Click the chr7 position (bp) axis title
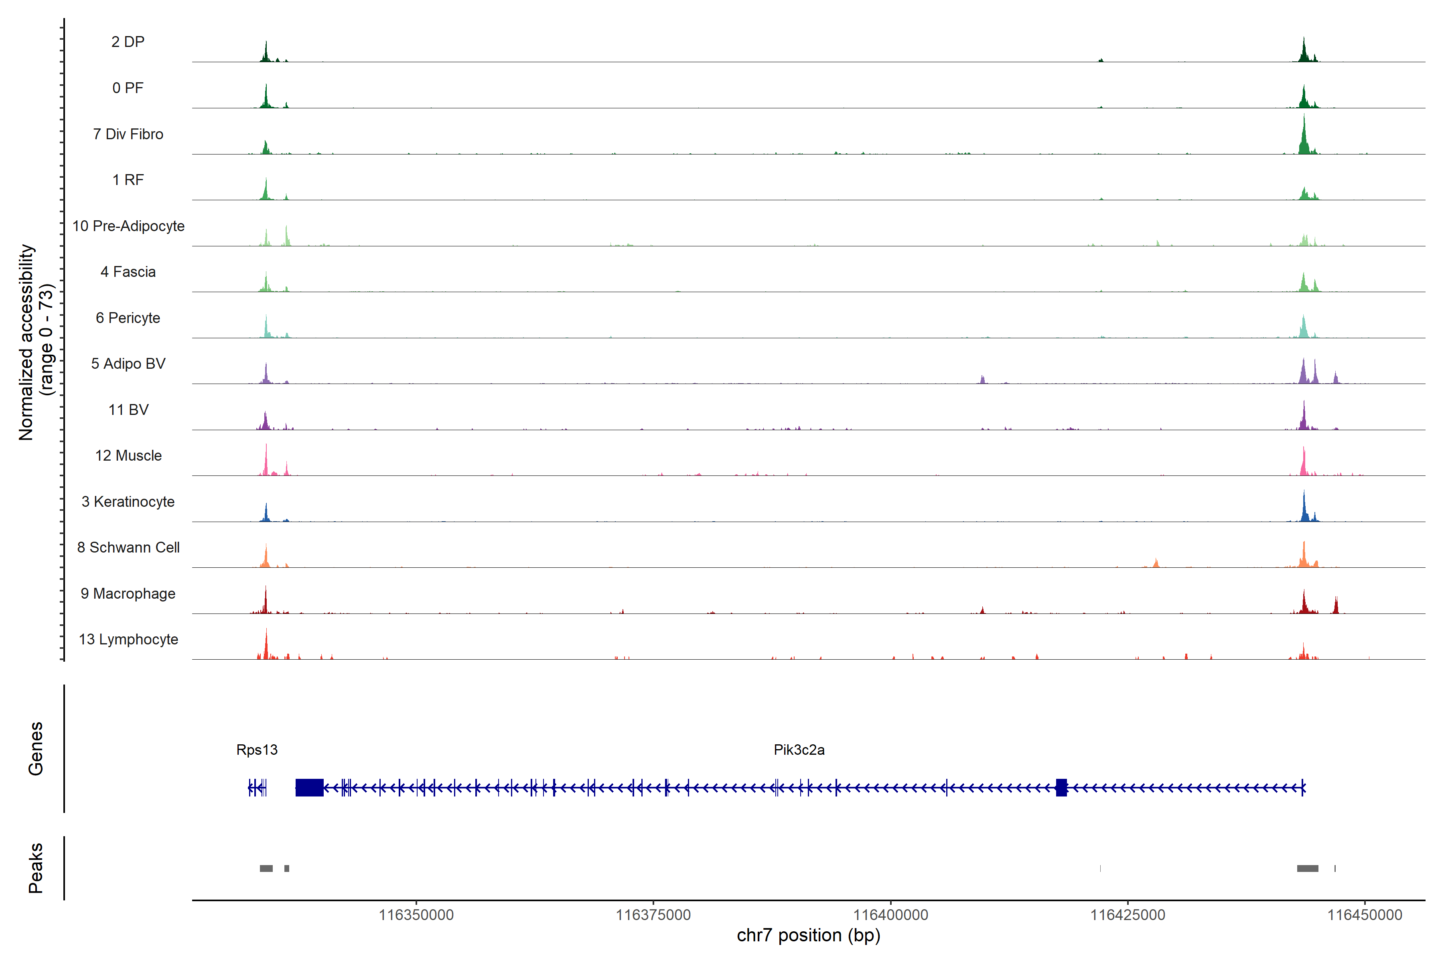Image resolution: width=1444 pixels, height=963 pixels. click(808, 935)
